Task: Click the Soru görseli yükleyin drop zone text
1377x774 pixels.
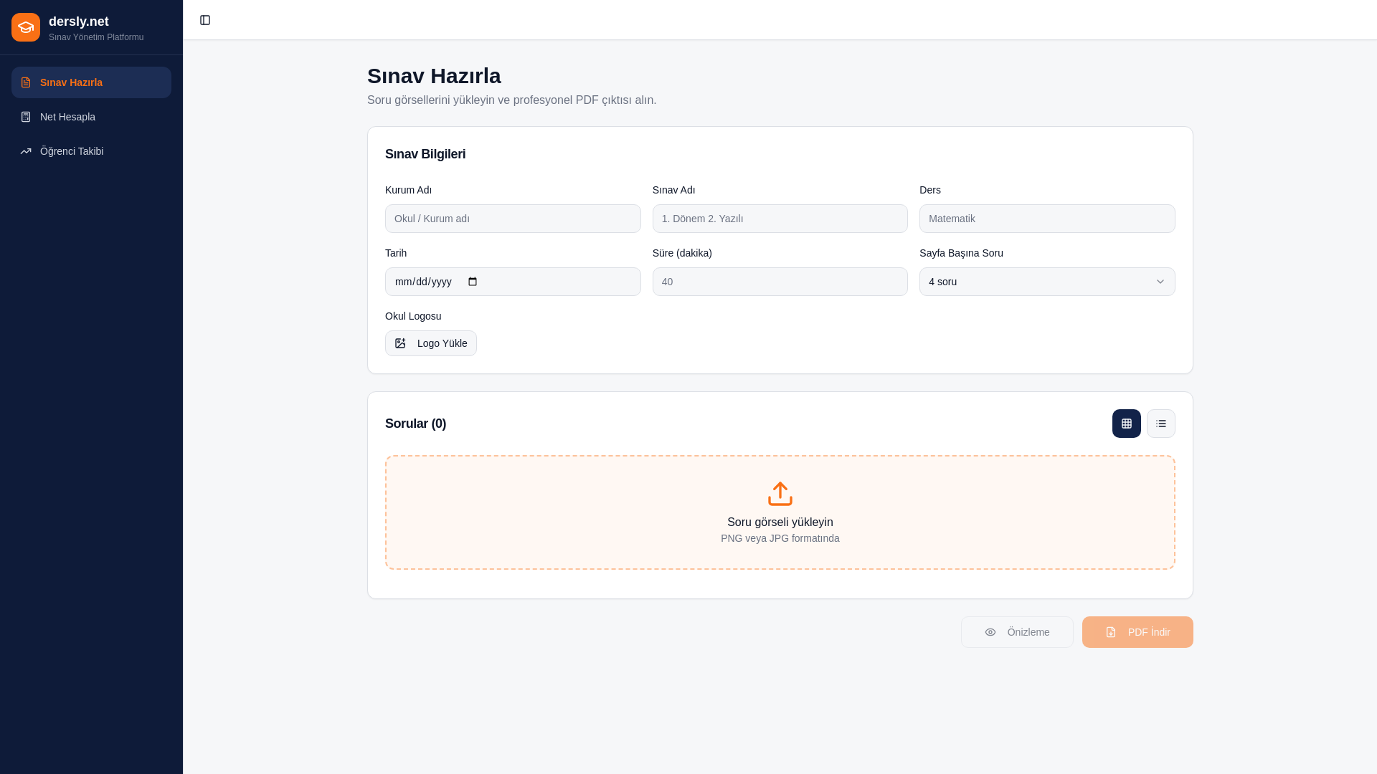Action: click(780, 522)
